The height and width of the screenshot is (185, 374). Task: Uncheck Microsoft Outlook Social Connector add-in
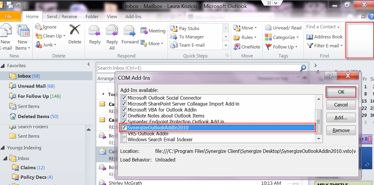click(124, 98)
